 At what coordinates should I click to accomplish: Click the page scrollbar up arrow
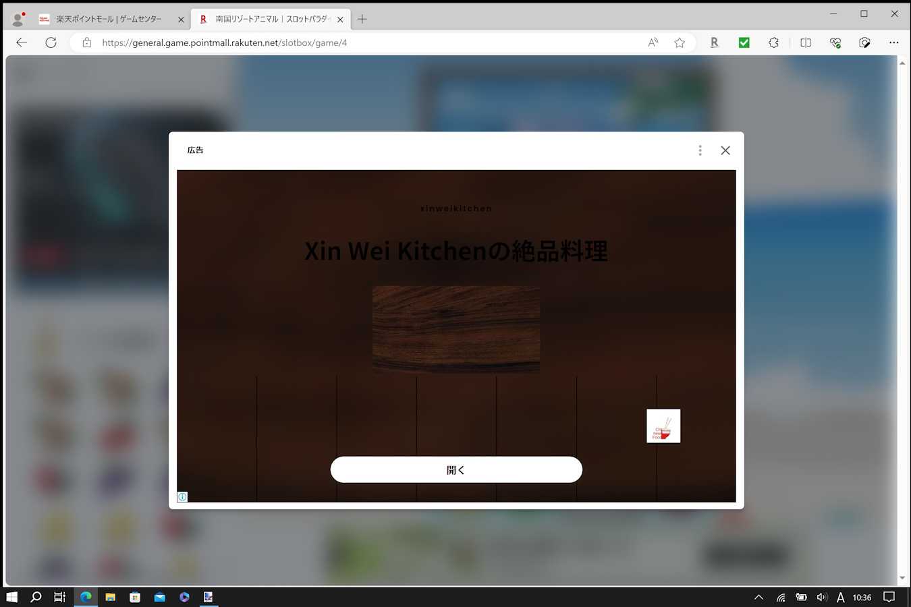(902, 63)
